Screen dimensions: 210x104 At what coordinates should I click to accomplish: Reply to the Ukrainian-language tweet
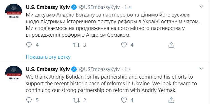point(29,45)
